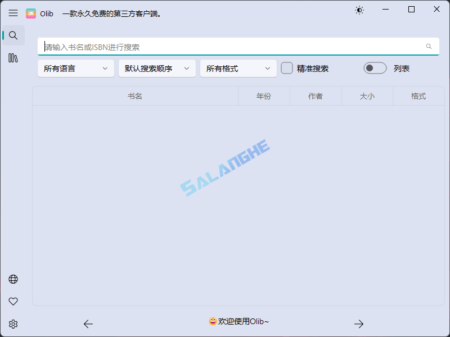Click the globe icon in the sidebar
Screen dimensions: 450x337
click(x=13, y=279)
